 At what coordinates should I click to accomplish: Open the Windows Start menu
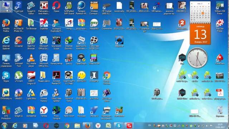(x=4, y=126)
